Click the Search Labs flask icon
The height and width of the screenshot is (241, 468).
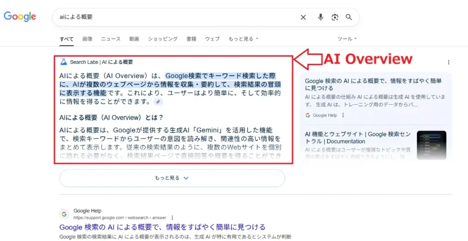[x=64, y=62]
